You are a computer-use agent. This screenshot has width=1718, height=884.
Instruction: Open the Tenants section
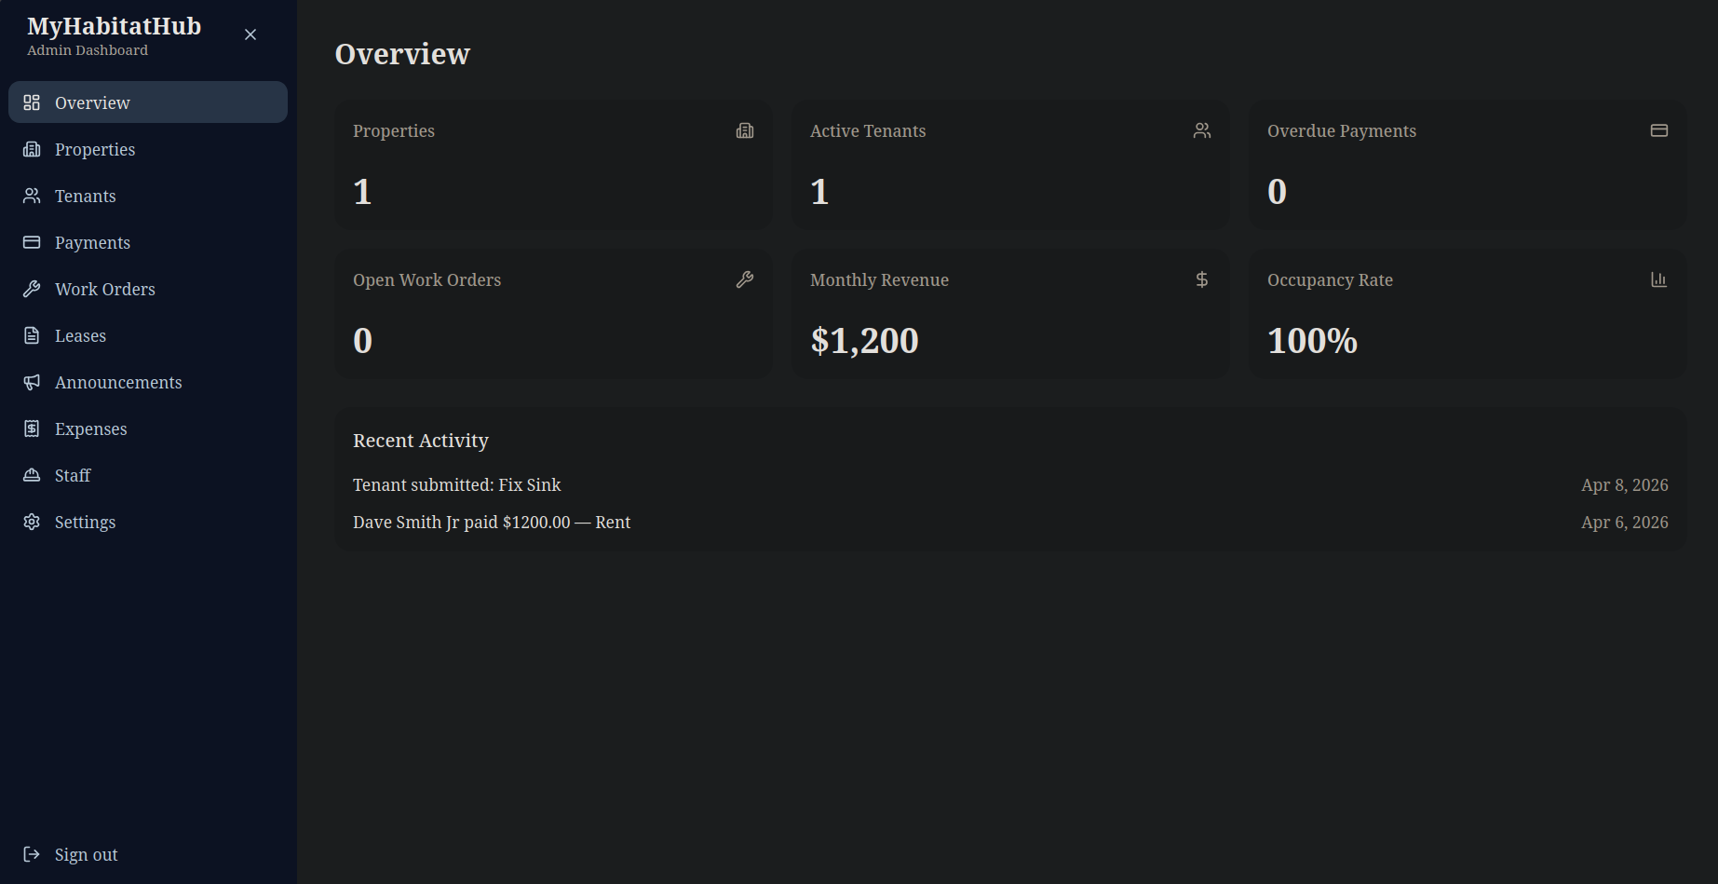point(86,196)
